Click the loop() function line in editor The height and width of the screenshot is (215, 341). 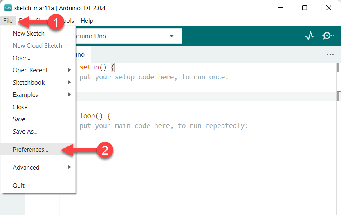pyautogui.click(x=95, y=116)
